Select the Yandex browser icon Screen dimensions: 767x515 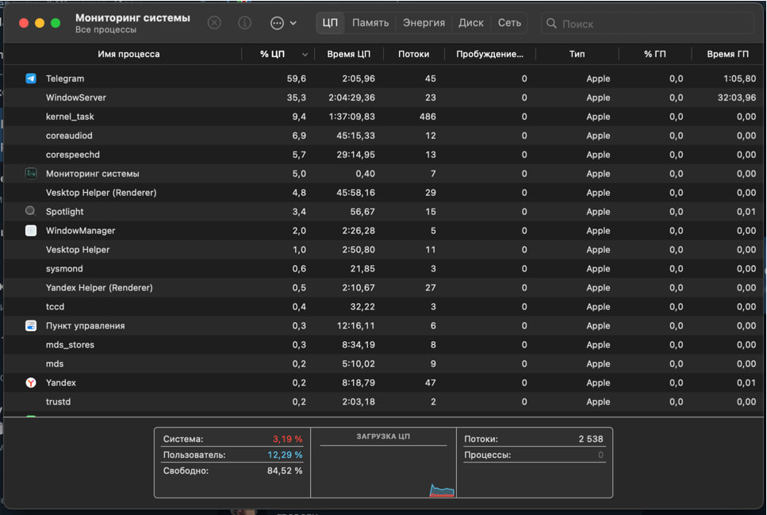click(31, 382)
